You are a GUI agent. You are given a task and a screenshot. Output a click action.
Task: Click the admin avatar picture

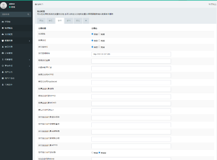point(4,5)
